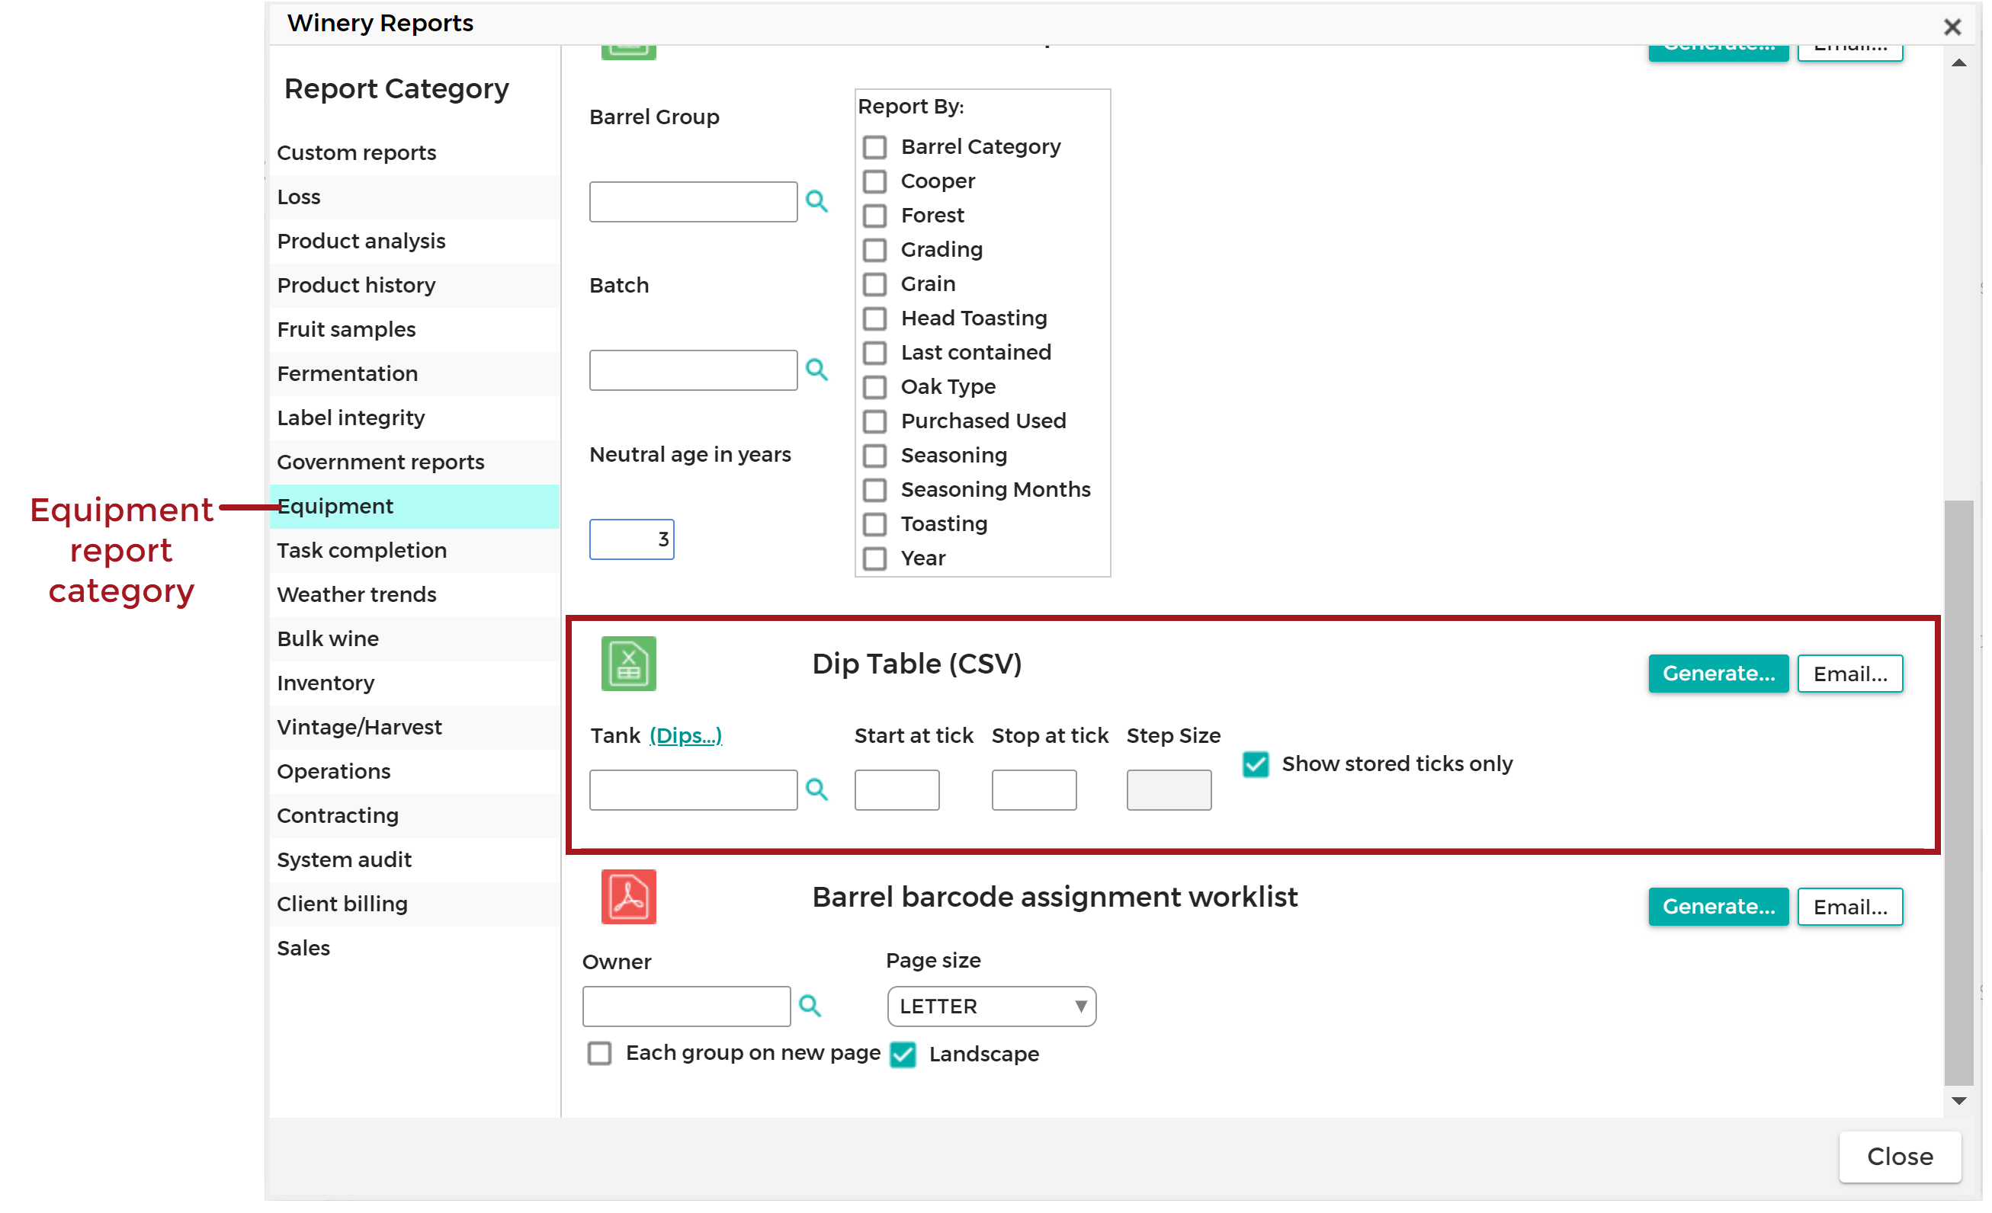
Task: Click the PDF icon beside Barrel barcode assignment worklist
Action: (627, 896)
